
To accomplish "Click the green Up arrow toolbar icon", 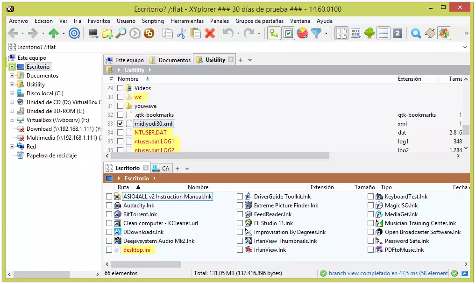I will click(x=54, y=33).
